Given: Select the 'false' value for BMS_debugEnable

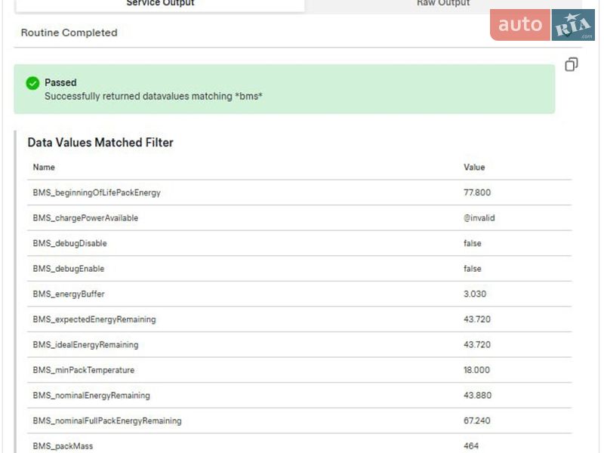Looking at the screenshot, I should click(x=473, y=269).
